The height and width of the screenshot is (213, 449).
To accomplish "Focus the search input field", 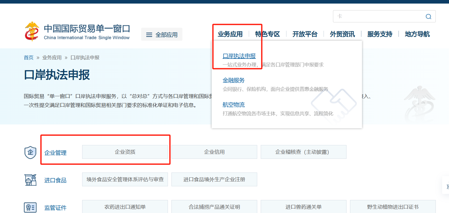I will point(379,17).
